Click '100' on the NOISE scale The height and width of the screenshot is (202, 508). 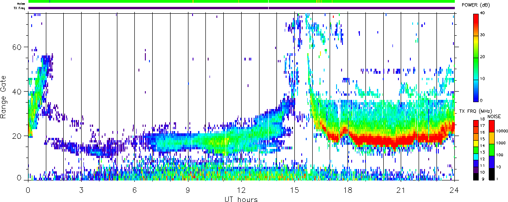coord(500,154)
